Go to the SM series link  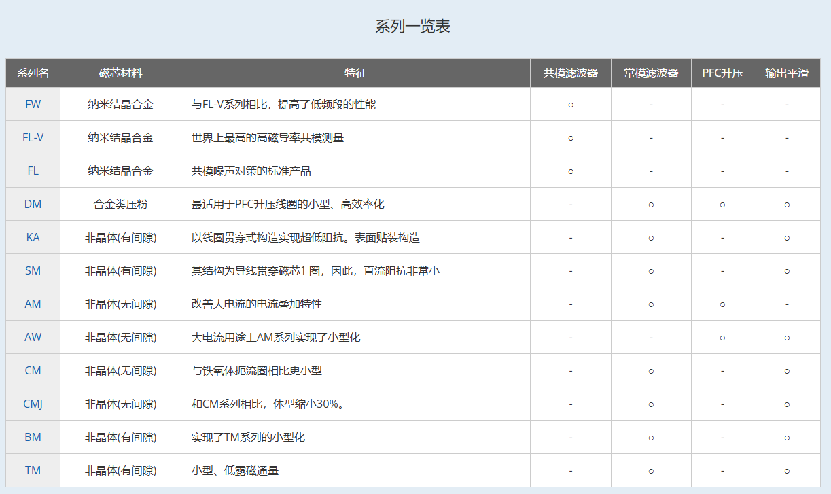tap(33, 270)
